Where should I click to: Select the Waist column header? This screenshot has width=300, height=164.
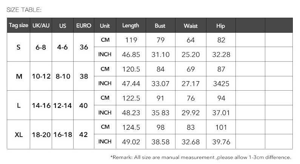pyautogui.click(x=191, y=26)
